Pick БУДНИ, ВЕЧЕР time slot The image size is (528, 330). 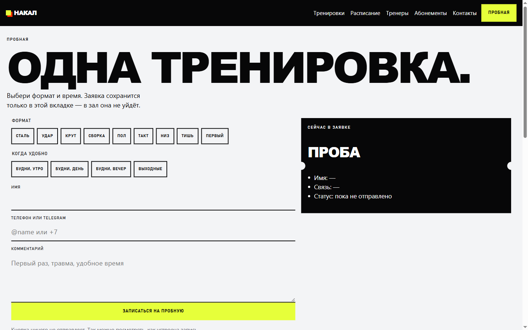click(x=111, y=169)
